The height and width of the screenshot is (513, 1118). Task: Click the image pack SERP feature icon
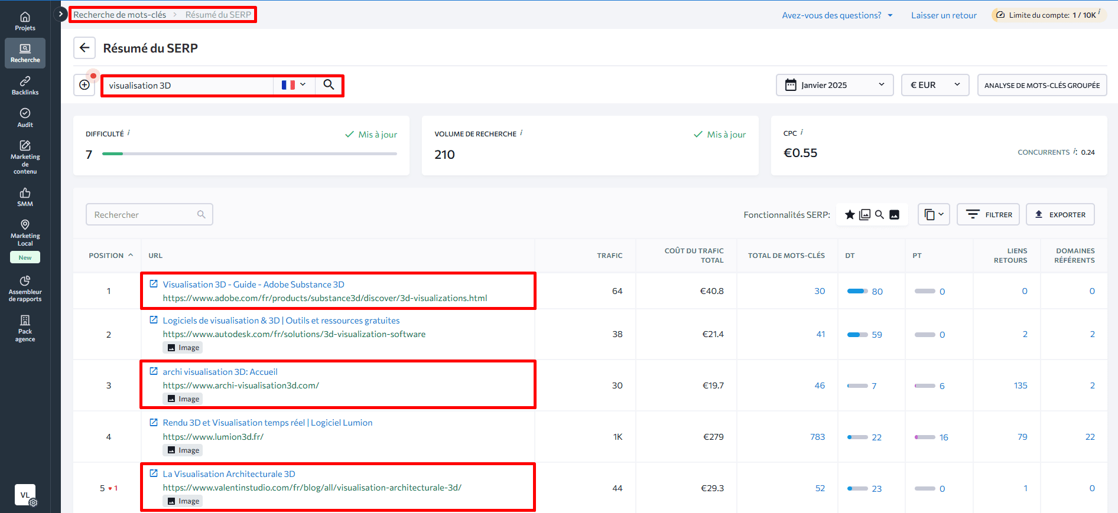[x=864, y=214]
